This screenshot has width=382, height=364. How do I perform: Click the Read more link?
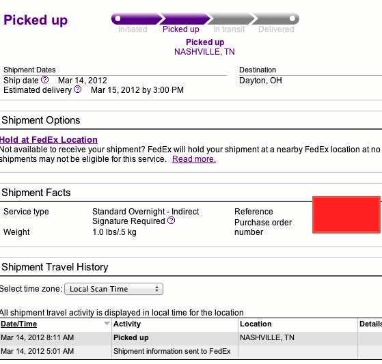[194, 159]
